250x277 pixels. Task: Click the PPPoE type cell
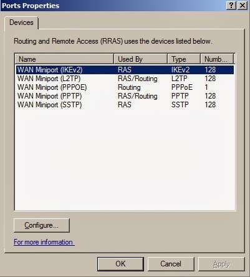(x=182, y=87)
